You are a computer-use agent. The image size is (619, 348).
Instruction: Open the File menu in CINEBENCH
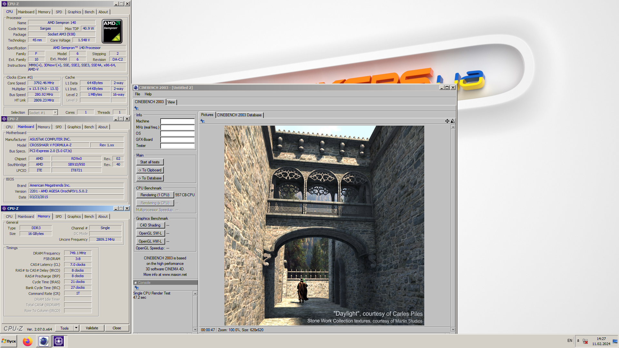point(138,94)
